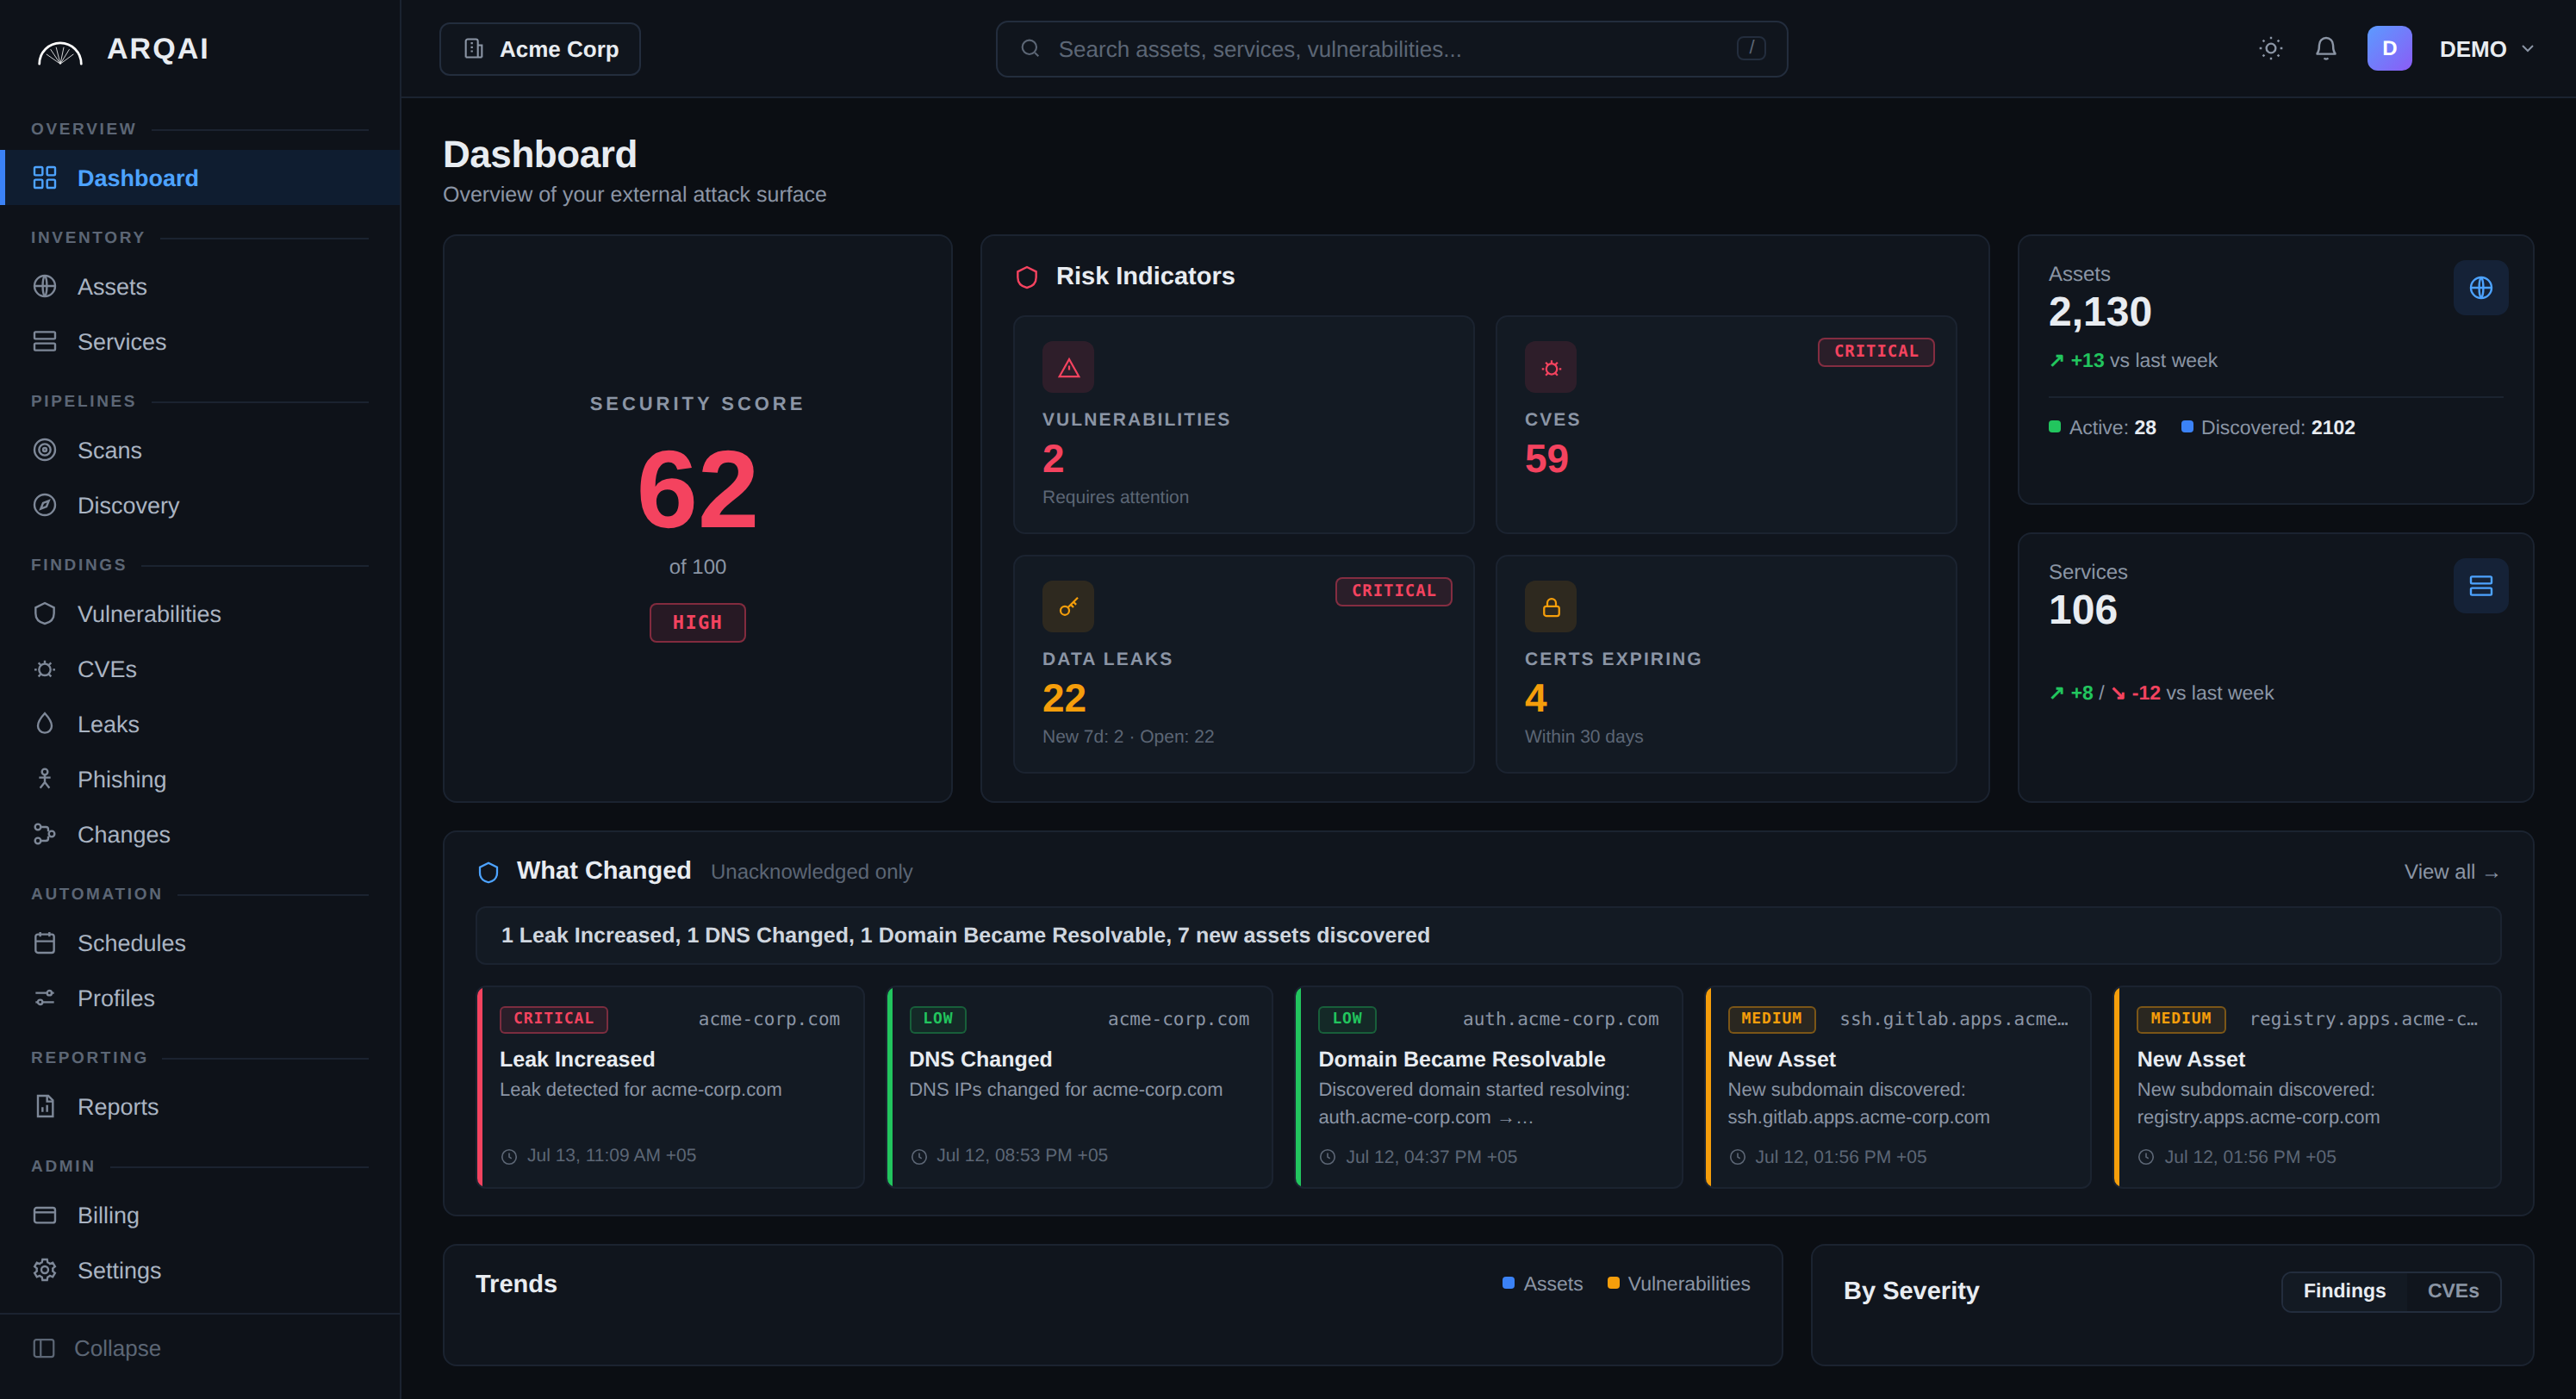
Task: Open Domain Became Resolvable card
Action: (x=1489, y=1087)
